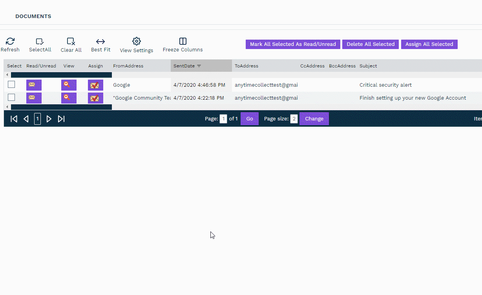482x295 pixels.
Task: Go to the next page arrow
Action: (49, 119)
